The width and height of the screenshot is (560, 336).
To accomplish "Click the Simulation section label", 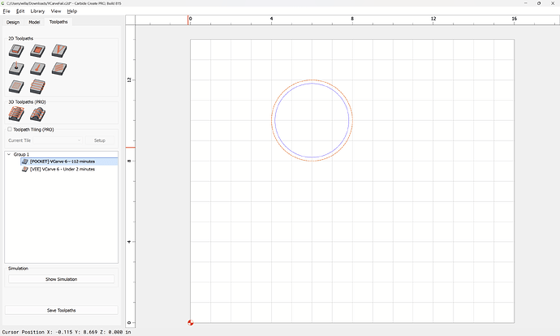I will pos(18,268).
